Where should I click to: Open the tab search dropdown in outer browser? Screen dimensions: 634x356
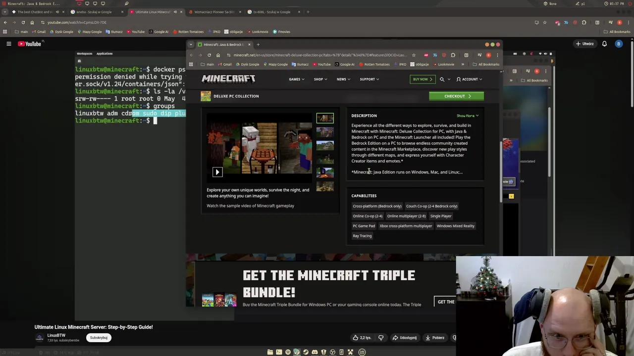pyautogui.click(x=4, y=12)
